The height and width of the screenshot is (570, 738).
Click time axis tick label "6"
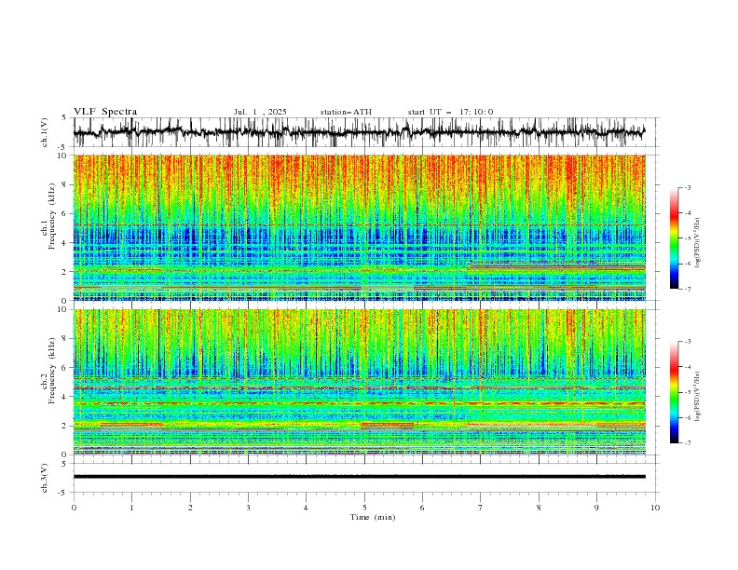click(x=422, y=508)
